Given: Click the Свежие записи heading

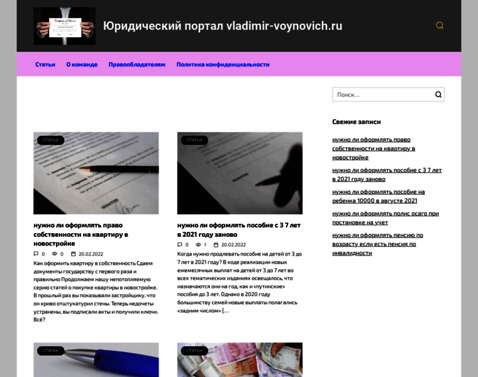Looking at the screenshot, I should pos(357,122).
